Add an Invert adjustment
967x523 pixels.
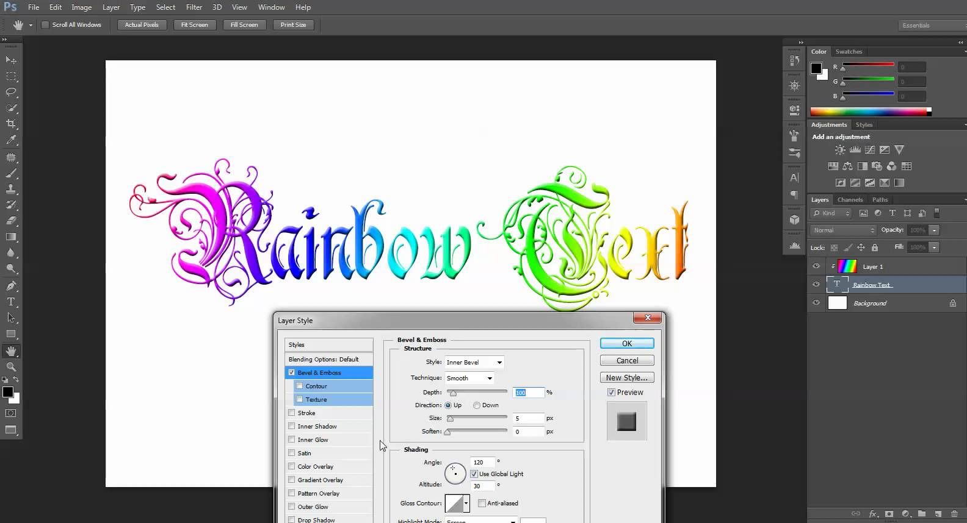(x=841, y=183)
